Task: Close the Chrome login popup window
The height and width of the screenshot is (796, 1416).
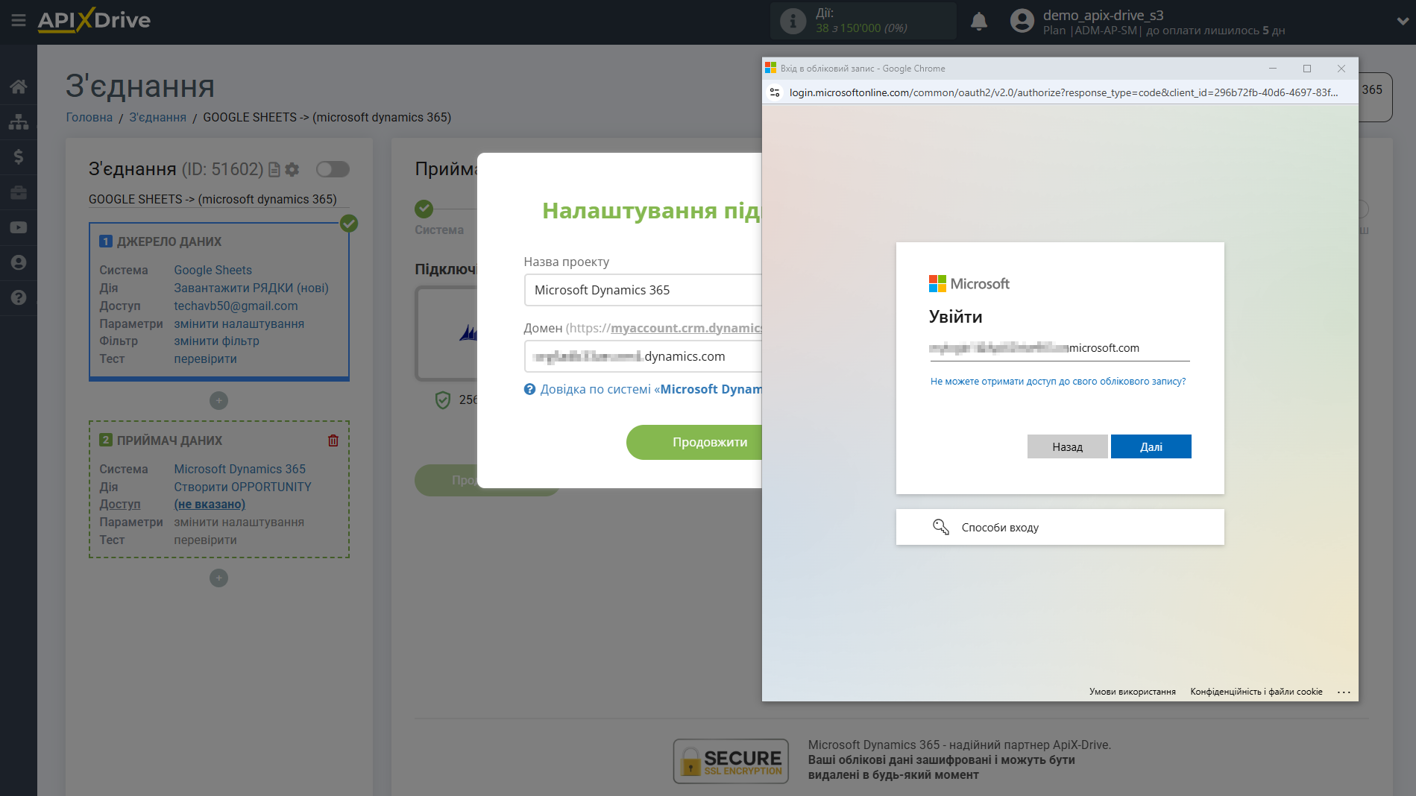Action: point(1341,69)
